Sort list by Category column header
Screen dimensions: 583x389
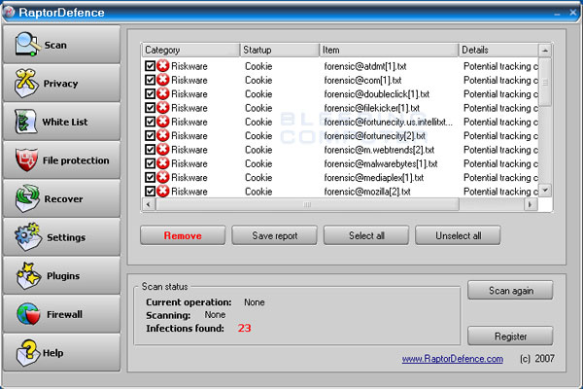(190, 50)
